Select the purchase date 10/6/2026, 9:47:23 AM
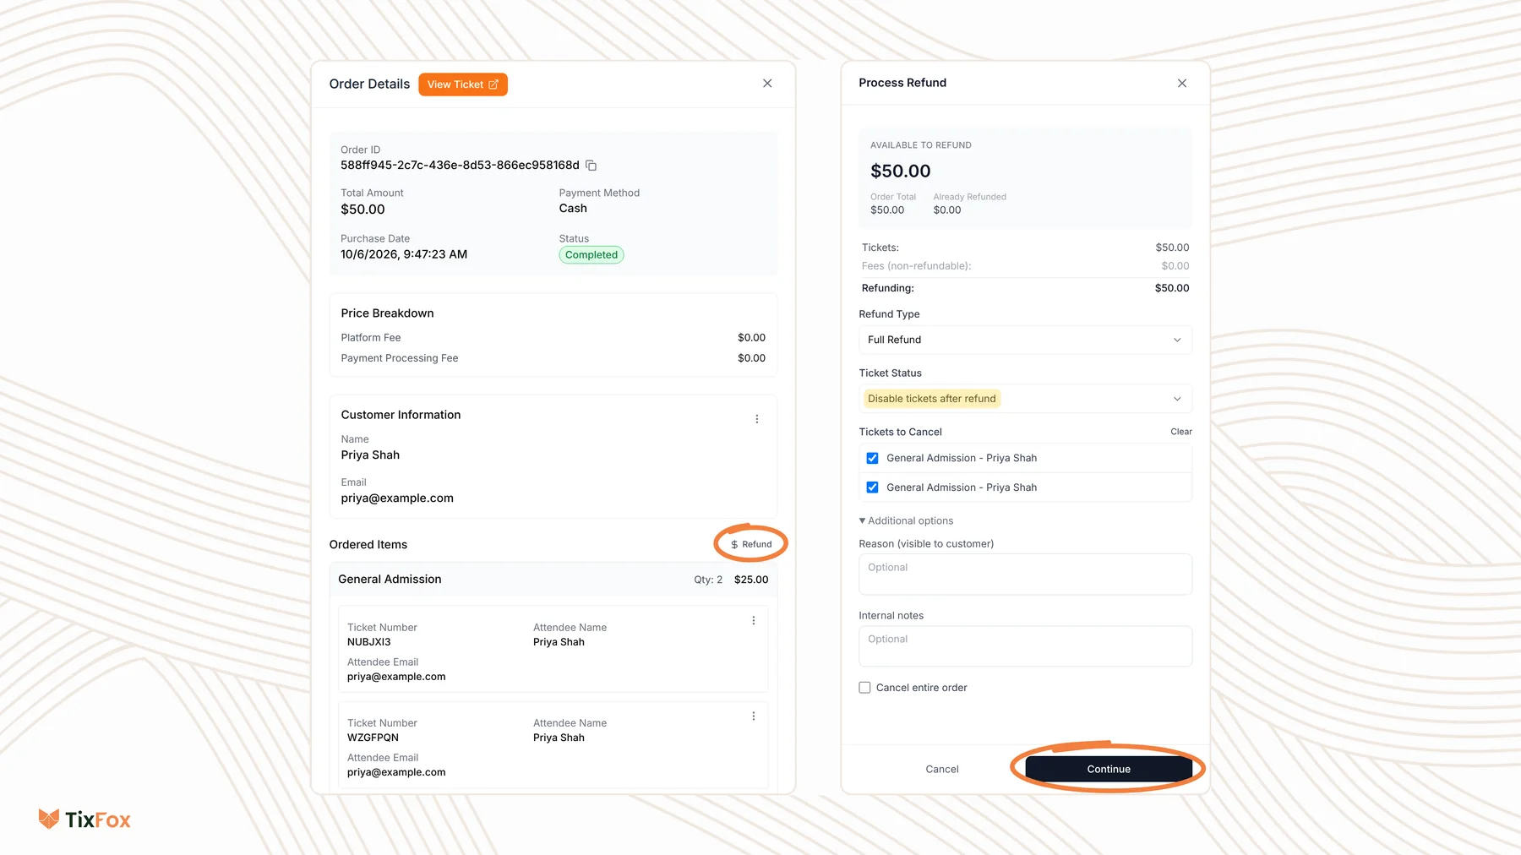1521x855 pixels. (404, 254)
